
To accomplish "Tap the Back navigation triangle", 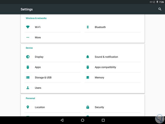I will 62,120.
